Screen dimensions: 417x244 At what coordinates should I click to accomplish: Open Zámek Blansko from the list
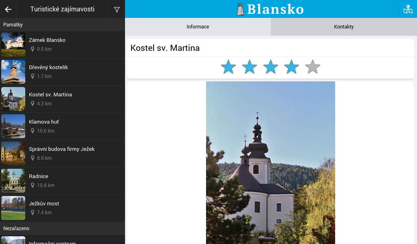pos(62,45)
